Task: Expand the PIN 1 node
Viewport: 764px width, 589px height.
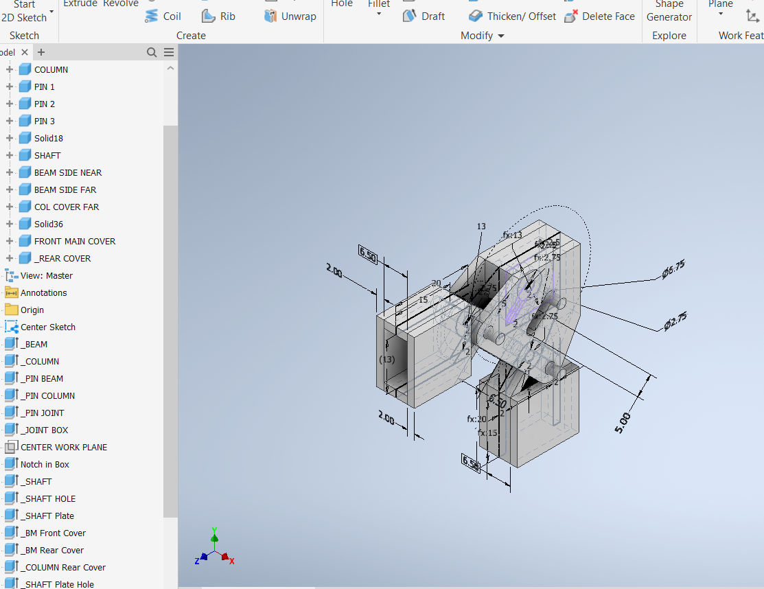Action: pos(9,86)
